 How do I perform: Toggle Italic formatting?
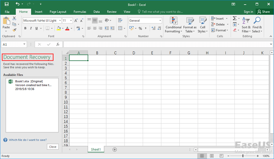(x=31, y=28)
